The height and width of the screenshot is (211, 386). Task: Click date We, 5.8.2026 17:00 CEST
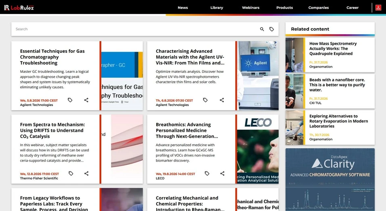click(39, 100)
